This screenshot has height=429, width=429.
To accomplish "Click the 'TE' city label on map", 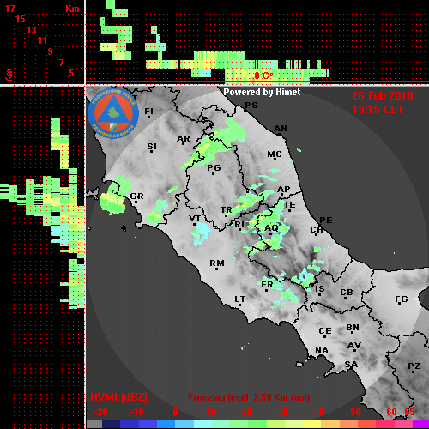I will tap(290, 205).
